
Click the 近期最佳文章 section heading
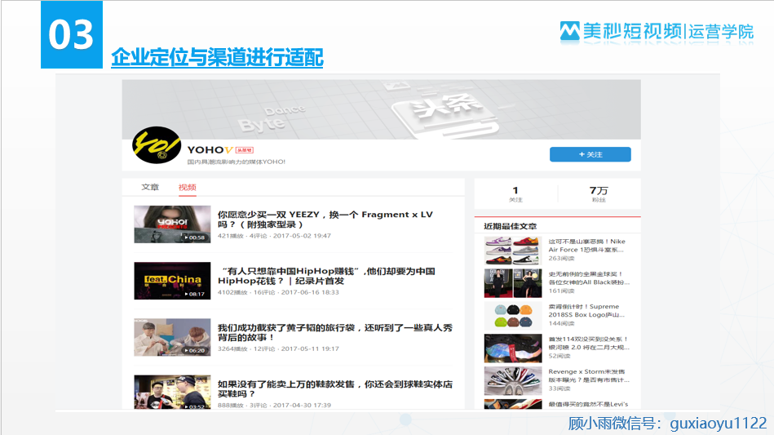click(x=510, y=226)
